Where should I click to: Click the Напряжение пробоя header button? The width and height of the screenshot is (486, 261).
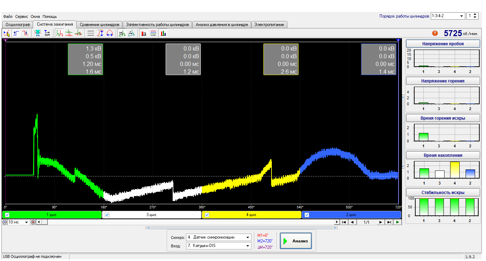pos(443,44)
